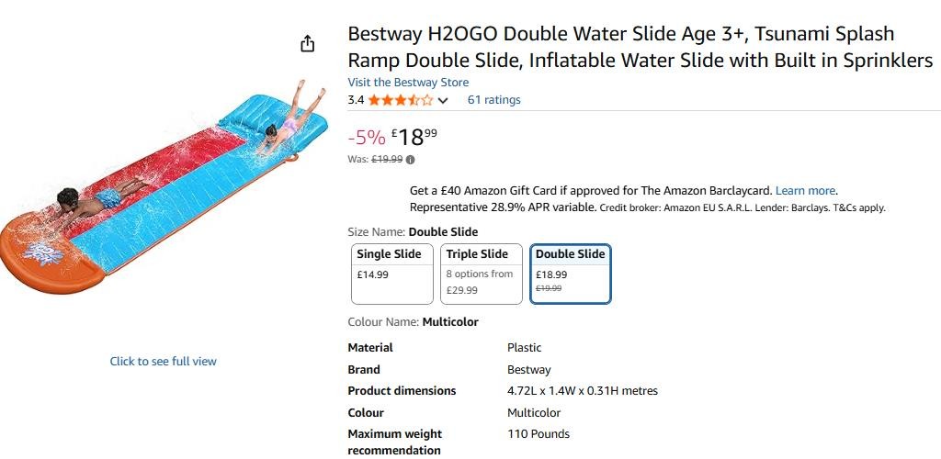
Task: Click the -5% discount label
Action: click(x=367, y=138)
